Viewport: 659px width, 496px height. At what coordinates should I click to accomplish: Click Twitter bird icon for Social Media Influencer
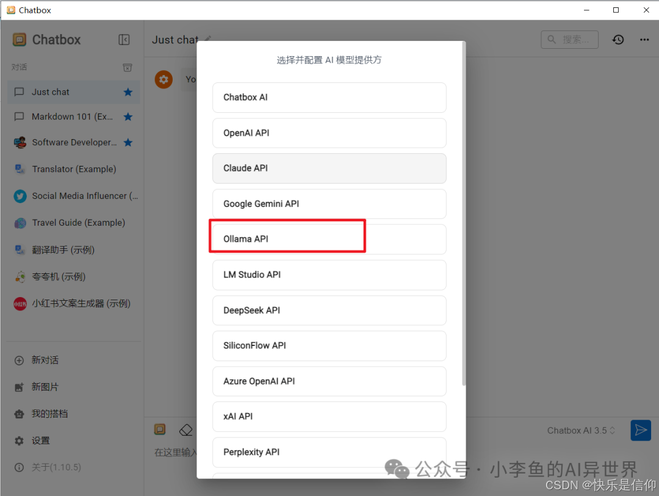pos(20,196)
